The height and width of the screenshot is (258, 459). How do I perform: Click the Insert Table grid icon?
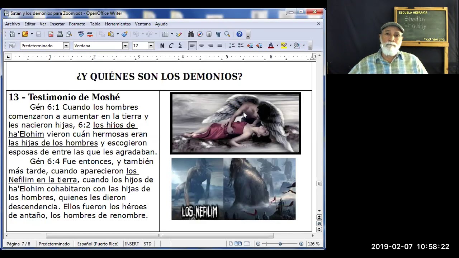(x=165, y=34)
